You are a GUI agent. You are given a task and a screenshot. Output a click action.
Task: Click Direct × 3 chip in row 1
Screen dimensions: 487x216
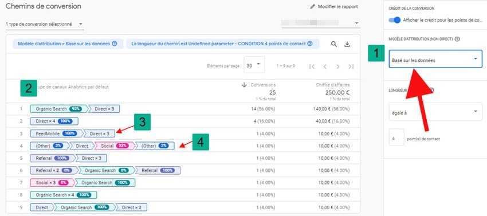(x=104, y=109)
